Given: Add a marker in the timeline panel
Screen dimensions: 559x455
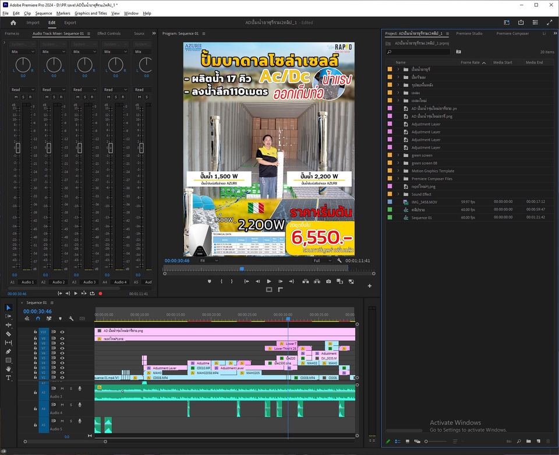Looking at the screenshot, I should click(60, 319).
